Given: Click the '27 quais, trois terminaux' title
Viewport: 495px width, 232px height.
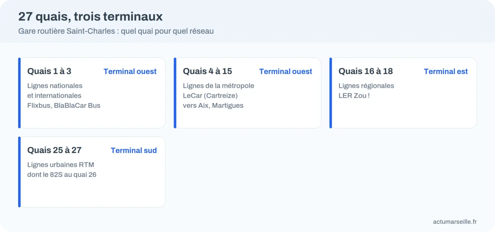Looking at the screenshot, I should (90, 17).
